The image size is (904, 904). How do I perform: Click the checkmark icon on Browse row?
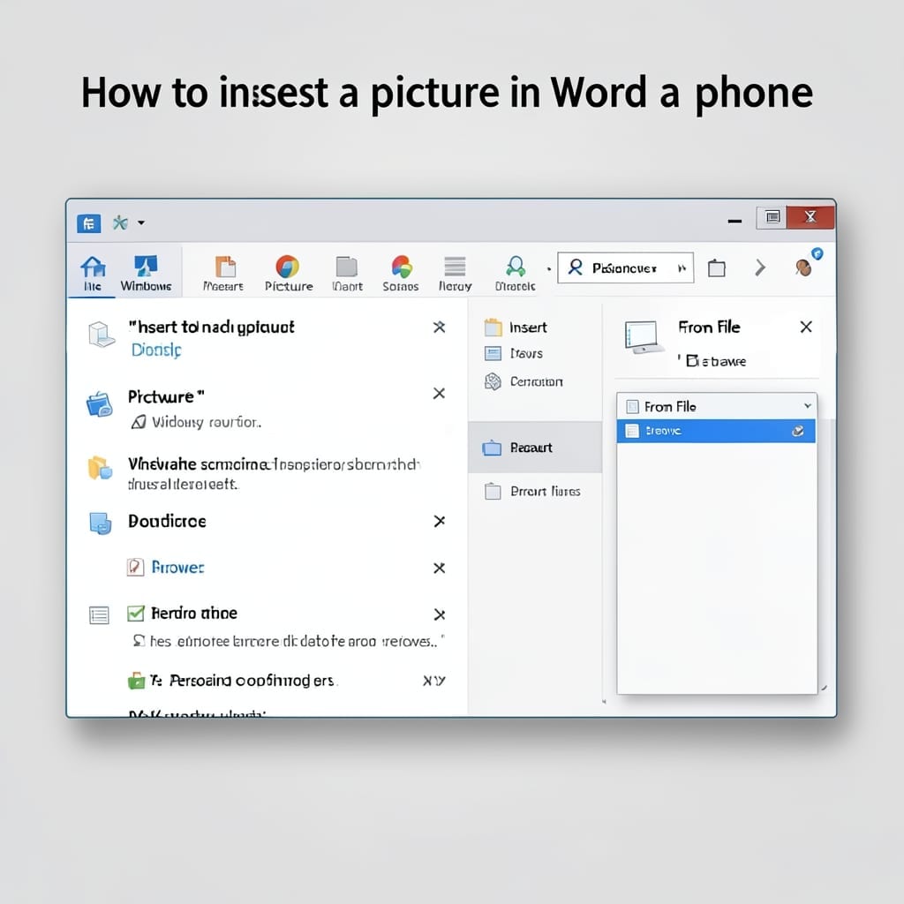798,431
